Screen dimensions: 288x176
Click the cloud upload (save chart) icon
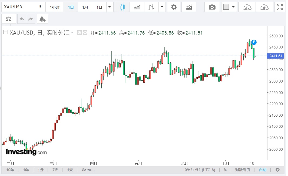pos(264,7)
